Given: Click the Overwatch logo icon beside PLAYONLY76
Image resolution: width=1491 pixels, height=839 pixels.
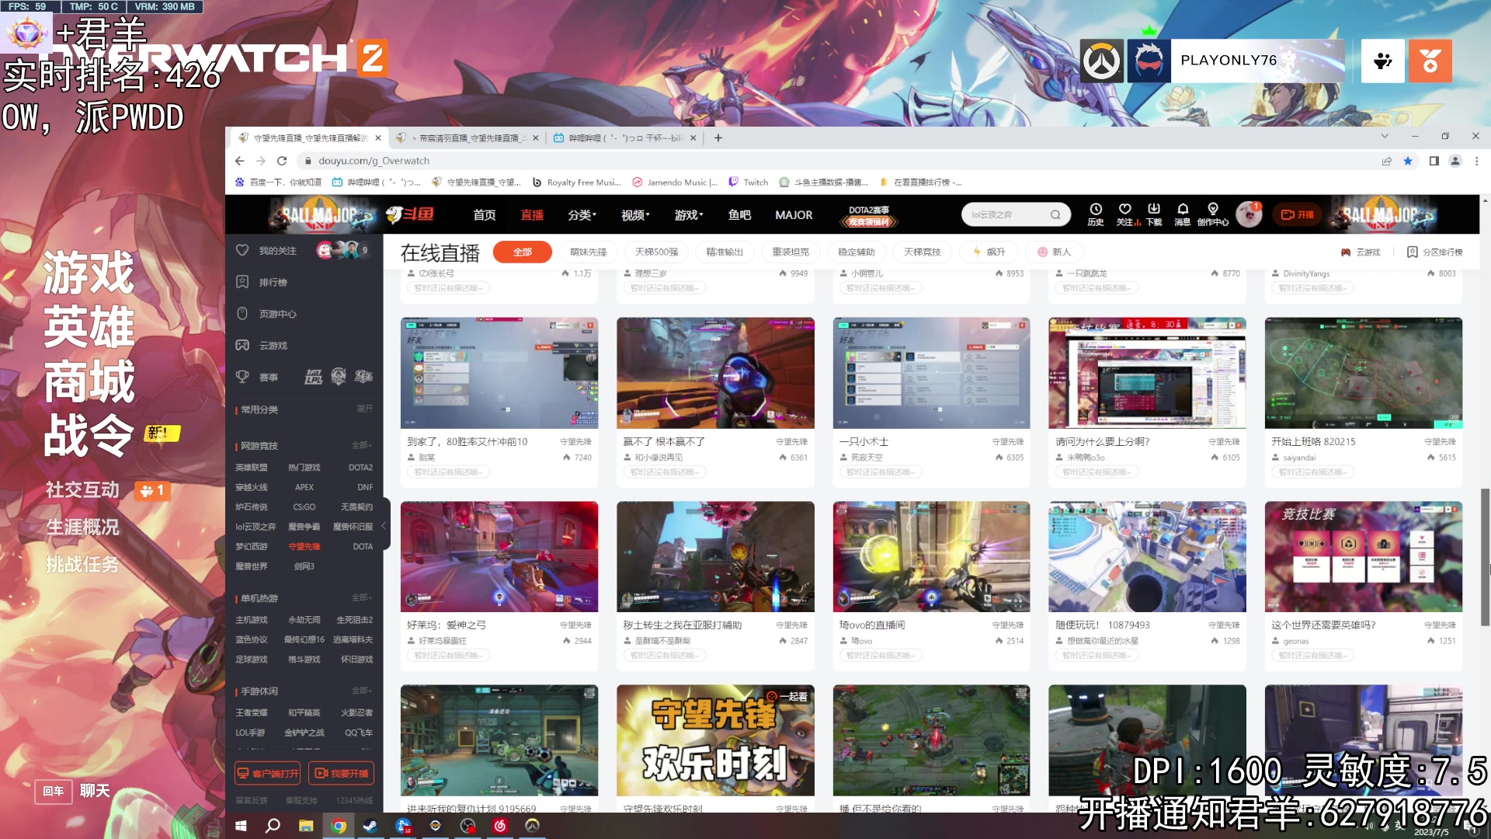Looking at the screenshot, I should pyautogui.click(x=1101, y=61).
